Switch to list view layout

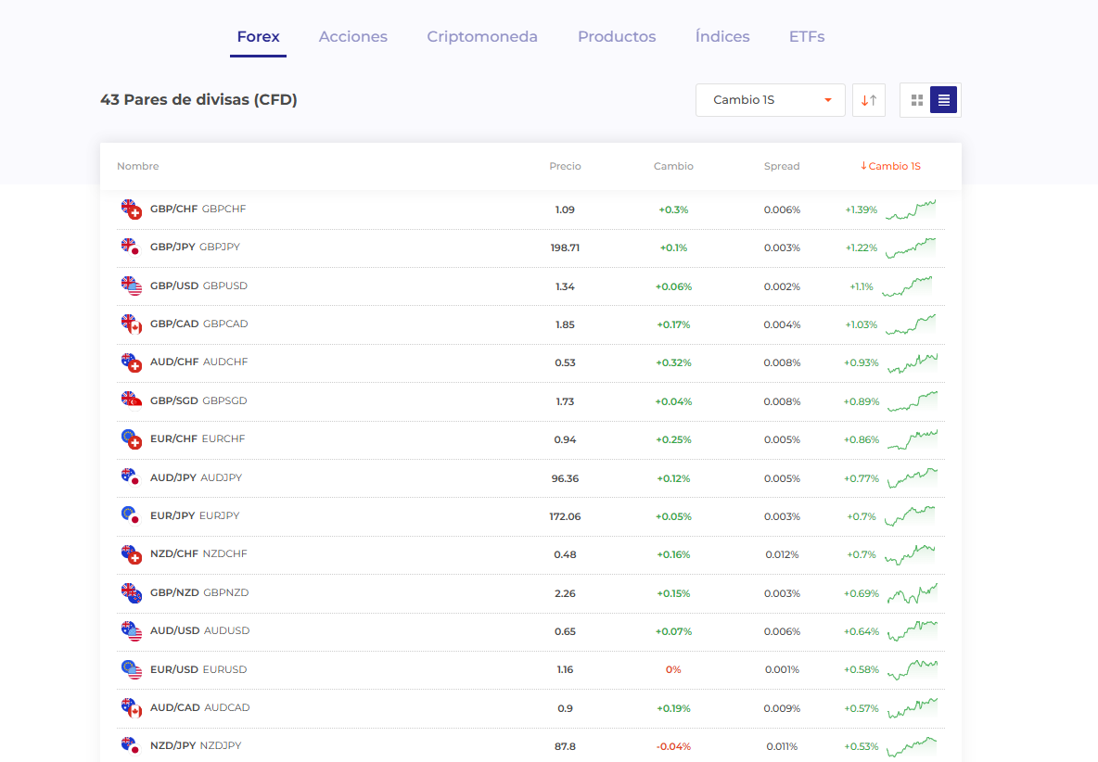click(x=943, y=100)
